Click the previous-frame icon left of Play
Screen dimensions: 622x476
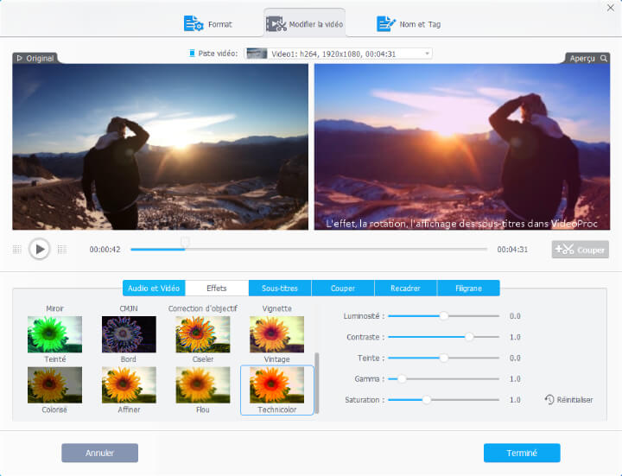coord(16,249)
